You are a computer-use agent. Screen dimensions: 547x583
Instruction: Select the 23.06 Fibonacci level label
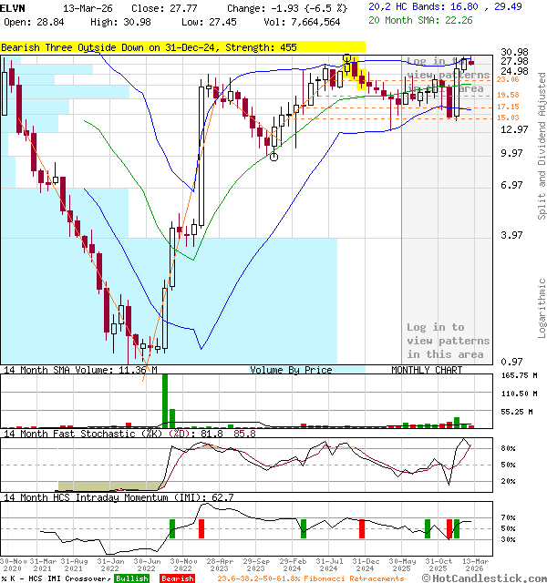[x=508, y=80]
